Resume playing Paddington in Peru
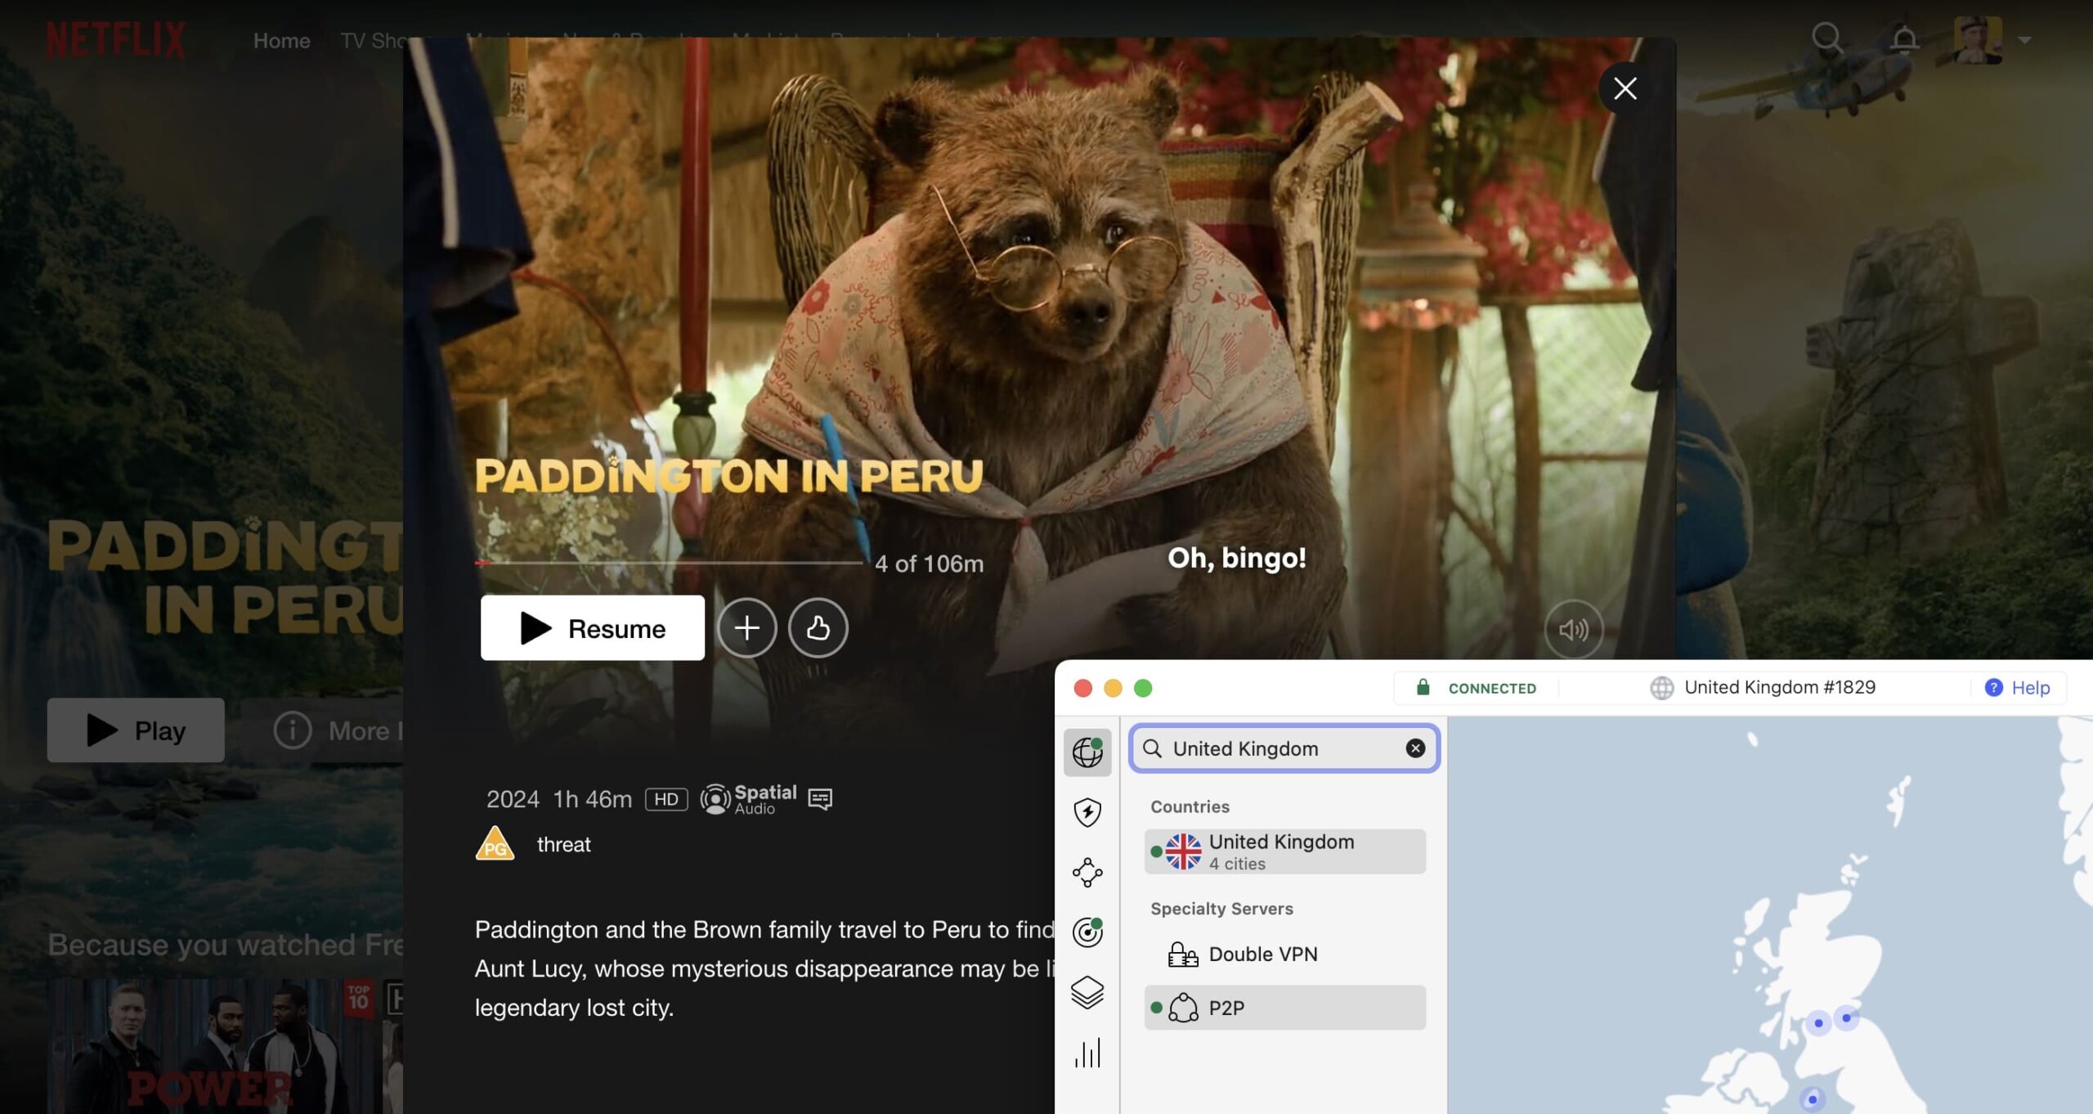2093x1114 pixels. pyautogui.click(x=592, y=627)
